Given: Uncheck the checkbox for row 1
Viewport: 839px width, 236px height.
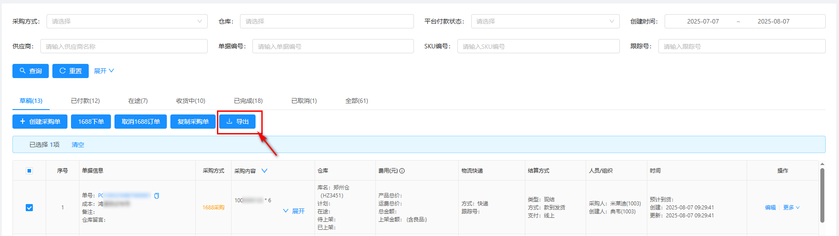Looking at the screenshot, I should 29,208.
